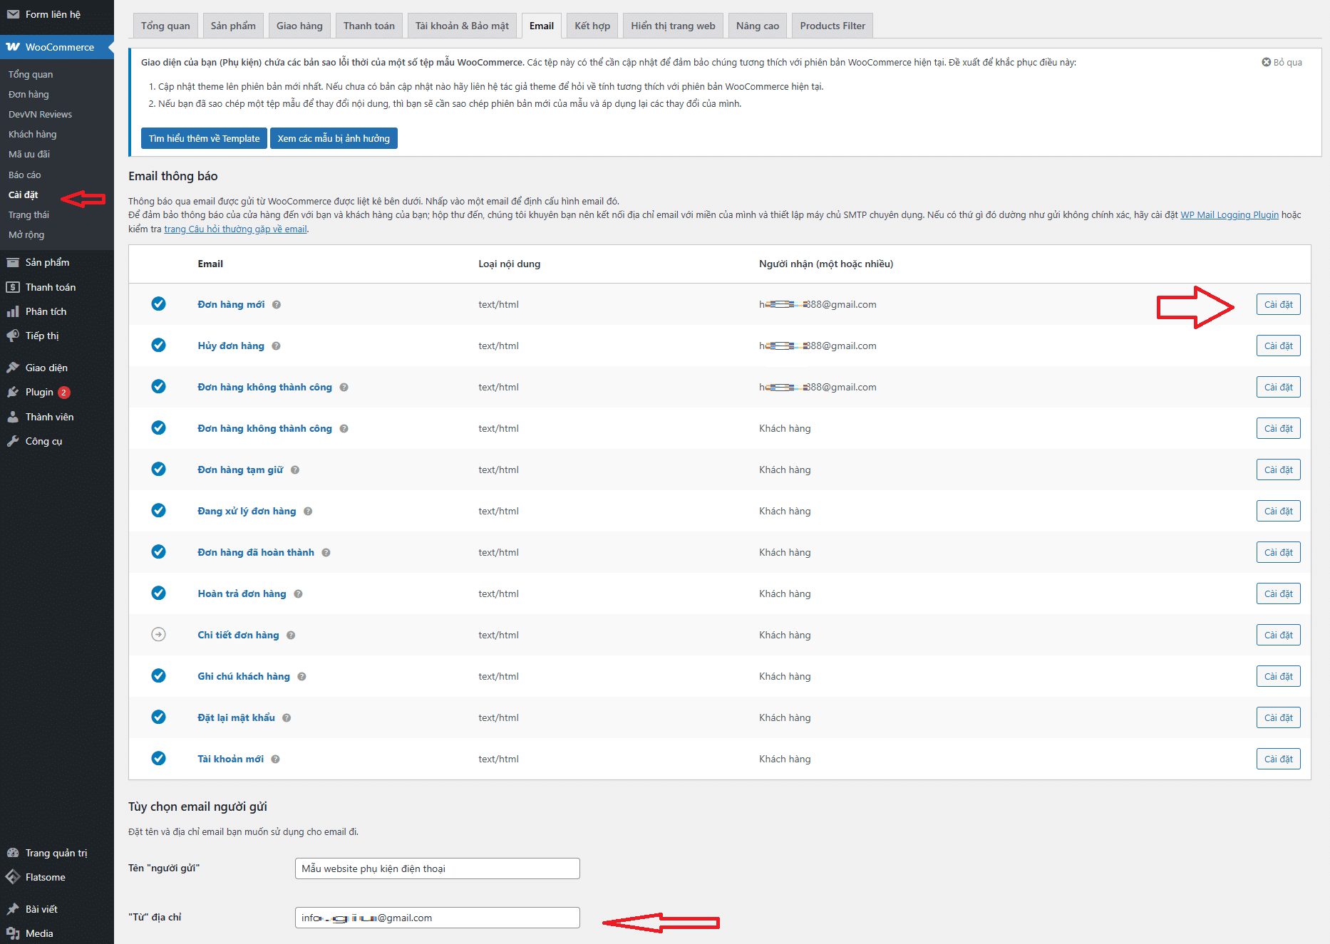This screenshot has height=944, width=1330.
Task: Click the help icon next to Hủy đơn hàng
Action: pyautogui.click(x=276, y=346)
